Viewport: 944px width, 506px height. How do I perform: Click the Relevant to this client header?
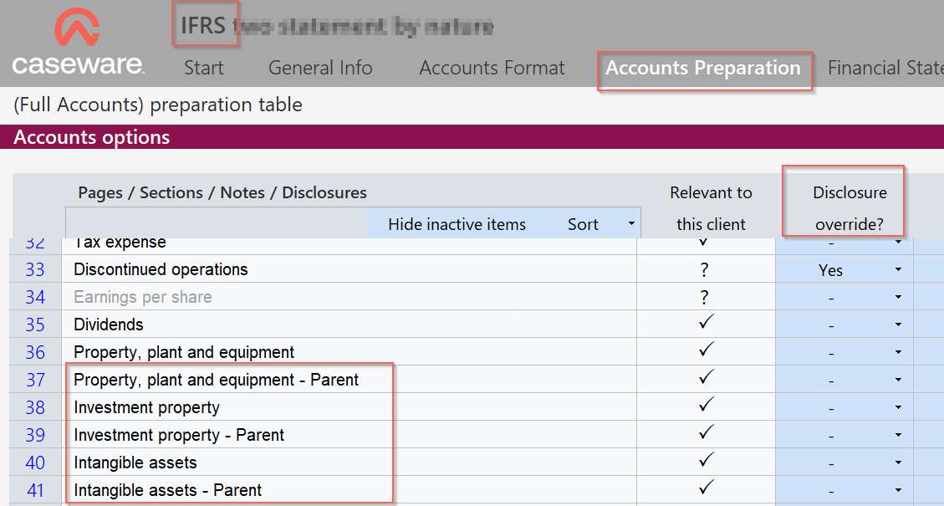coord(711,208)
